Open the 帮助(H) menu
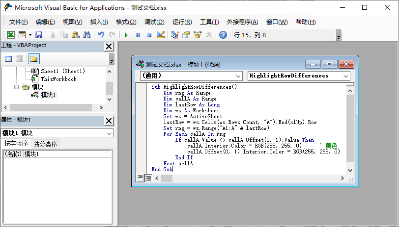 [x=306, y=22]
